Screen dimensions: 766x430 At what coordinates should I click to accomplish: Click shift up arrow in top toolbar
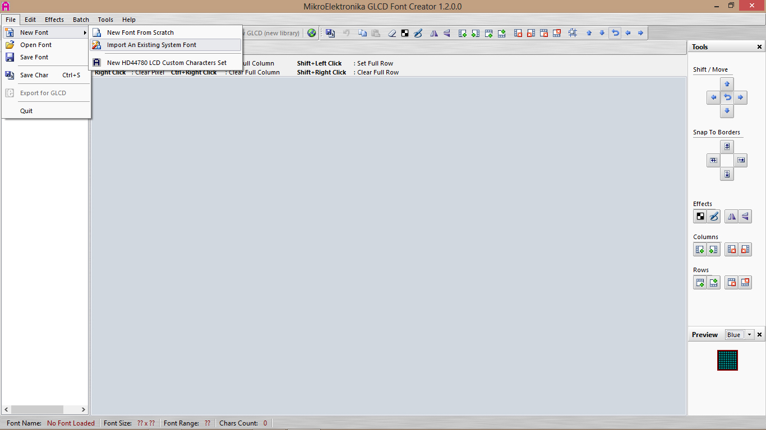click(589, 33)
